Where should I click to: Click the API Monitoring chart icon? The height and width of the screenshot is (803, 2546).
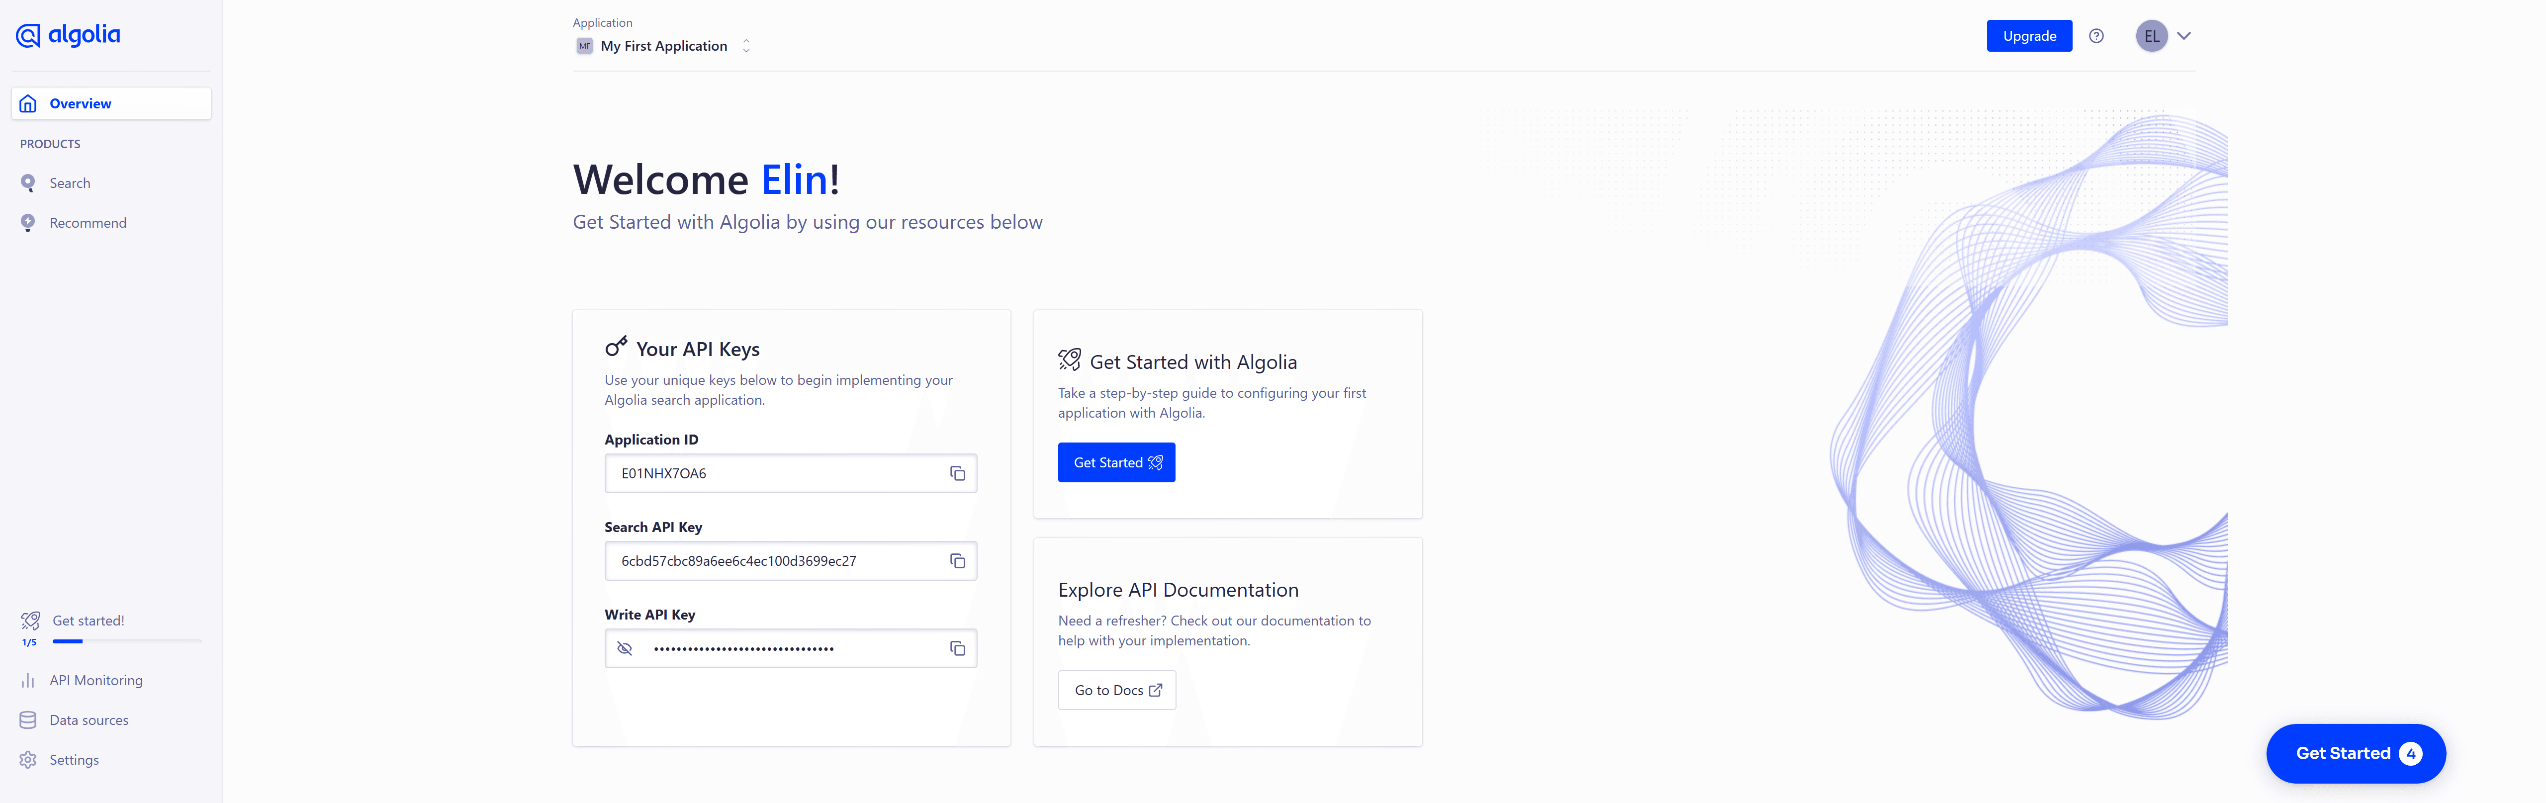(29, 681)
